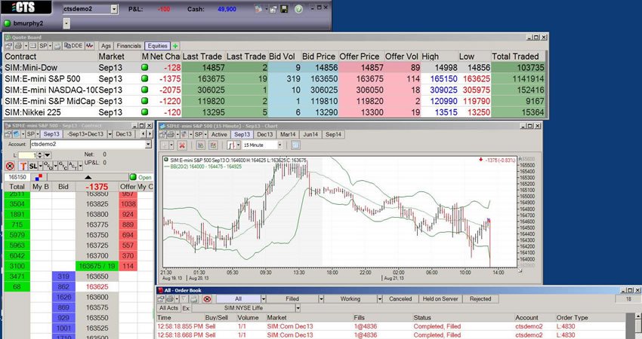The image size is (642, 339).
Task: Toggle the All Acts button in Order Book
Action: [x=169, y=308]
